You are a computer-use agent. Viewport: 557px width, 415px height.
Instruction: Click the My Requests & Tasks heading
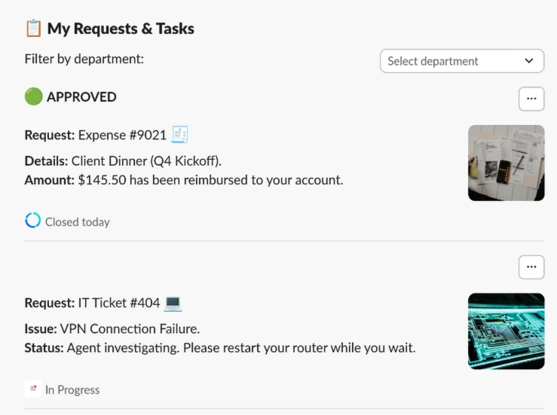pos(121,29)
